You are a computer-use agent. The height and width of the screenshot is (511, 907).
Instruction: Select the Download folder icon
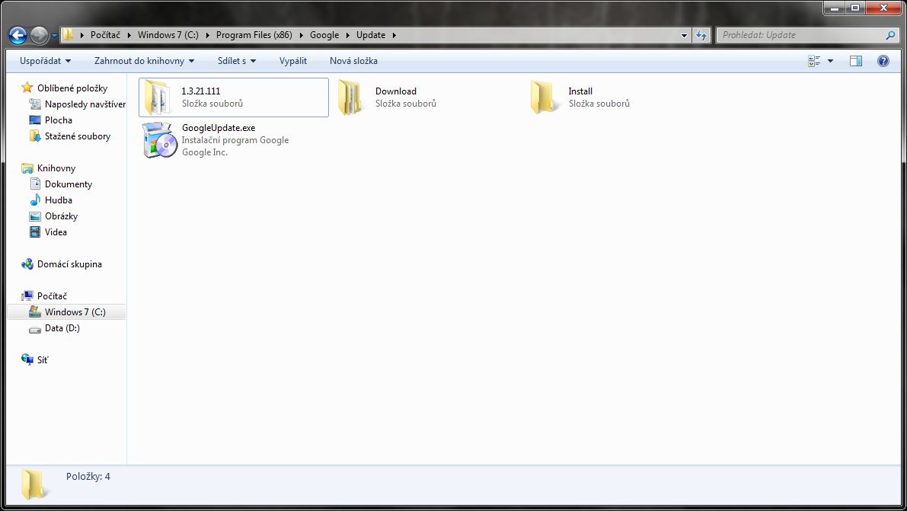click(351, 97)
